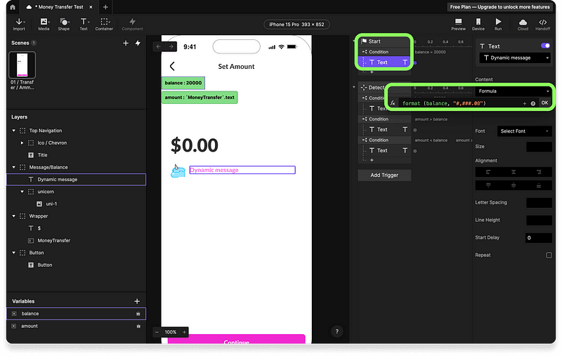Click the formula help icon
The image size is (562, 356).
pos(533,103)
